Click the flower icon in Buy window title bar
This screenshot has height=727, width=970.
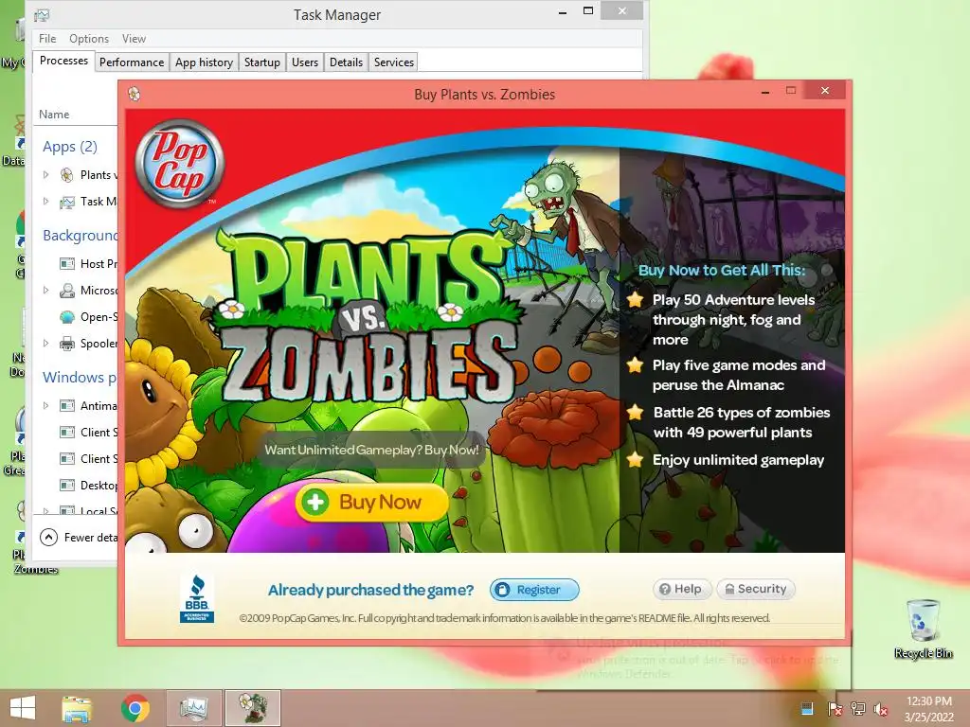134,94
